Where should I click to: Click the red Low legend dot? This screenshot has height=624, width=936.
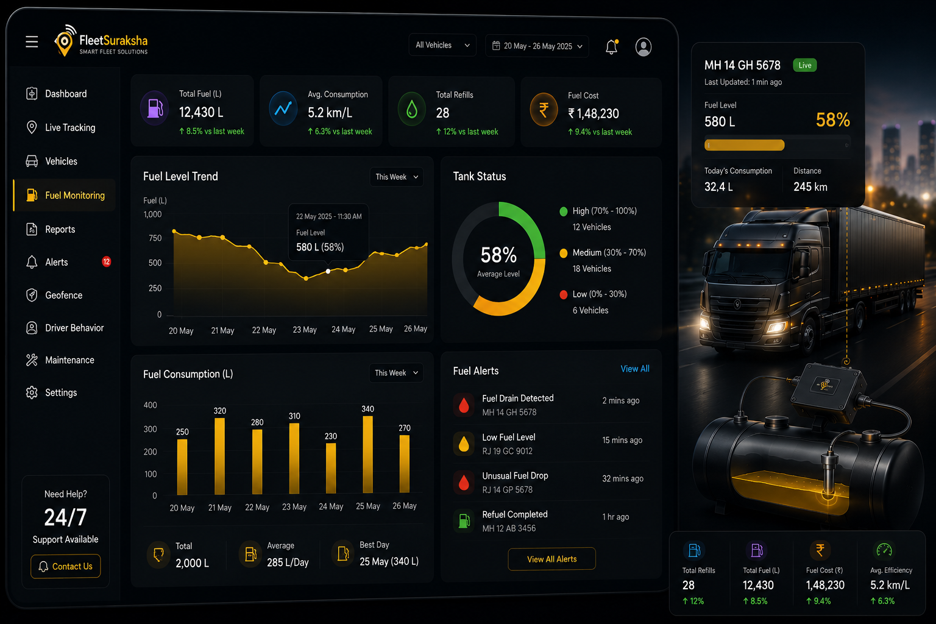[564, 294]
